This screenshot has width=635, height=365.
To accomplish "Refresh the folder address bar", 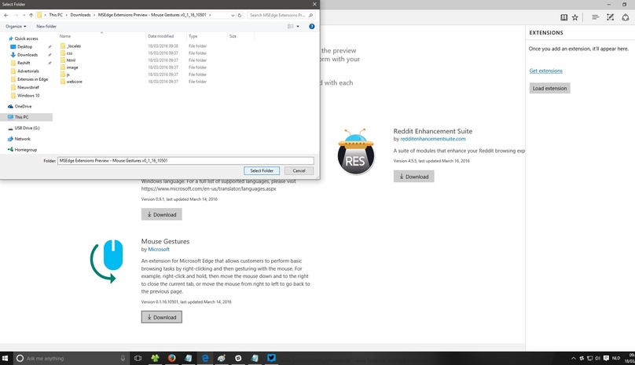I will [240, 15].
